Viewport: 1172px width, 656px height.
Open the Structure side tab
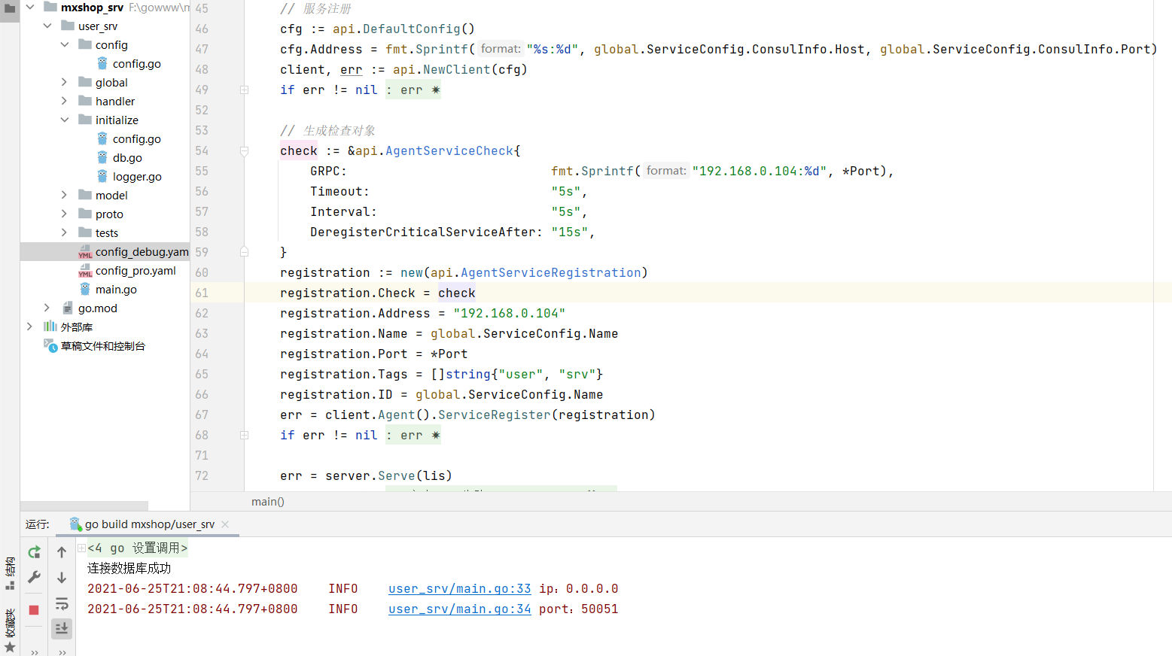10,573
